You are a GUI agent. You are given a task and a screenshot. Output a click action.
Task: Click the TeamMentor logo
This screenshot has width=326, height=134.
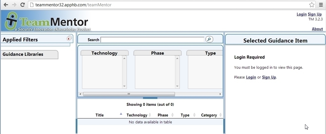(47, 21)
